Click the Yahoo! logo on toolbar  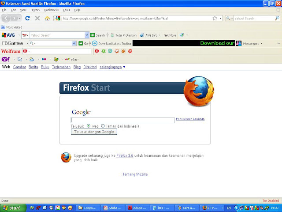pyautogui.click(x=6, y=59)
